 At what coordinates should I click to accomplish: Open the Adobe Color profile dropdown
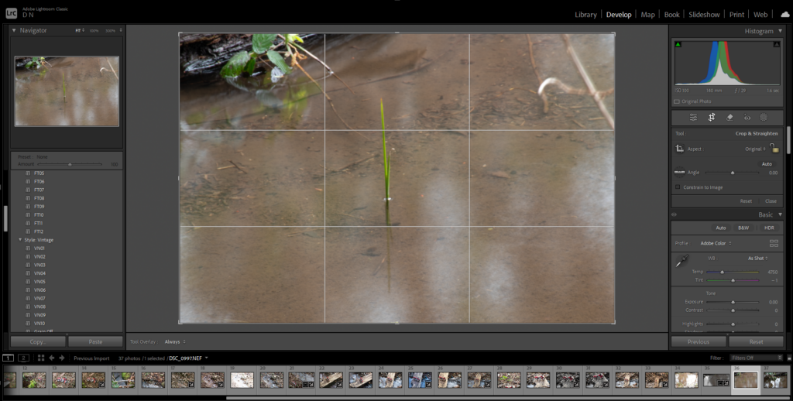point(716,243)
